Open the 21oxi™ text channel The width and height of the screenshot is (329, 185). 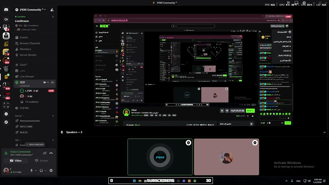click(34, 65)
